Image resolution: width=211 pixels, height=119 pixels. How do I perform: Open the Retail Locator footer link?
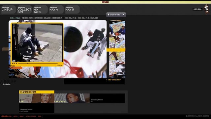click(31, 116)
